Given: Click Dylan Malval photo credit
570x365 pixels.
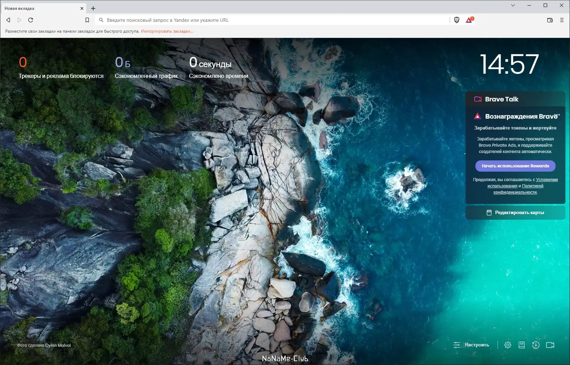Looking at the screenshot, I should click(58, 345).
